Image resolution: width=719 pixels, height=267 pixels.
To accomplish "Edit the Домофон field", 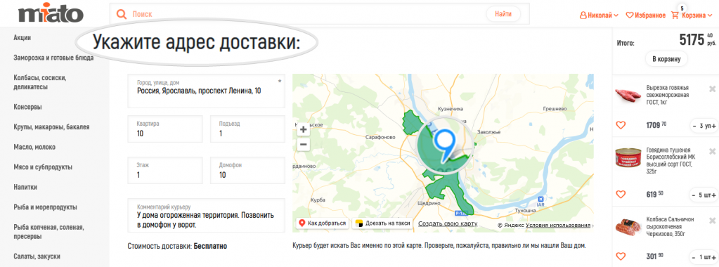I will tap(247, 170).
